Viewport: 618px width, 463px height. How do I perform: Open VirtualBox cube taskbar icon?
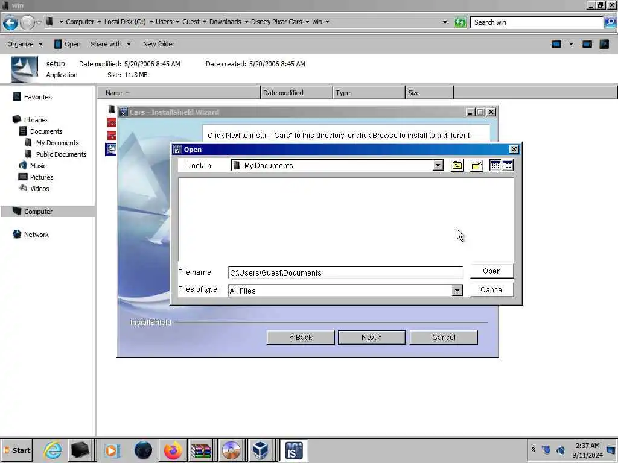tap(261, 450)
